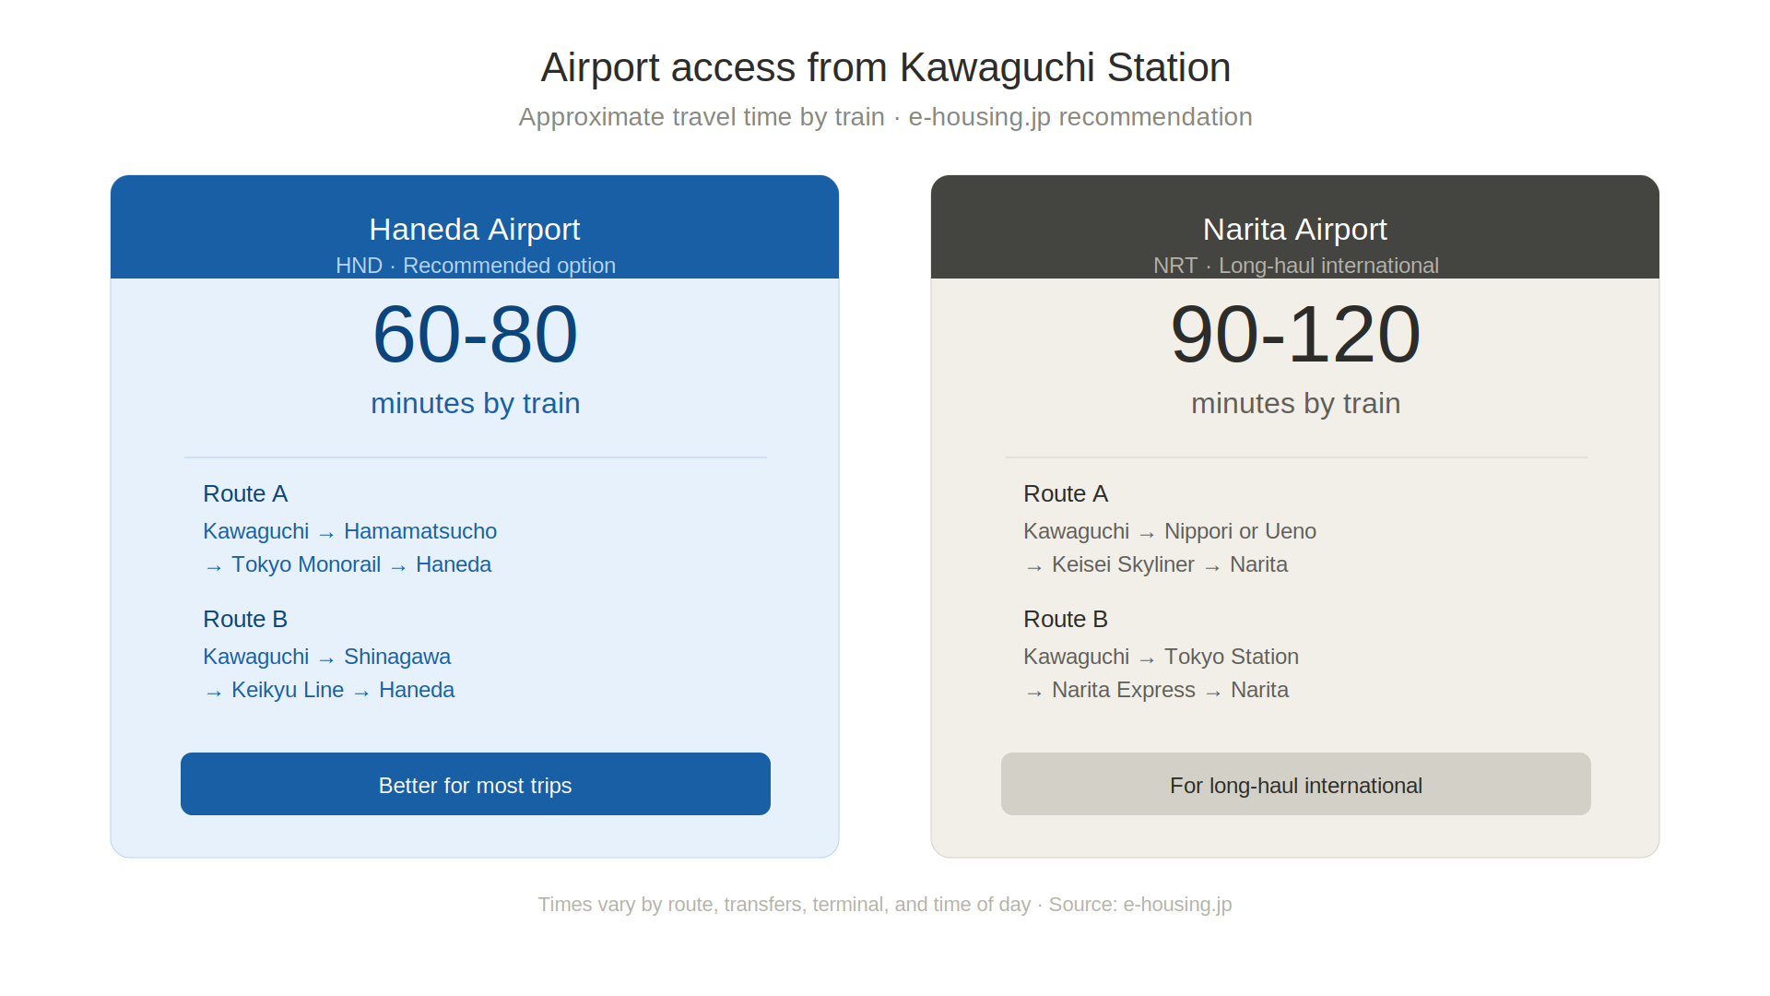Click the 'Narita Airport' card heading

[x=1295, y=229]
